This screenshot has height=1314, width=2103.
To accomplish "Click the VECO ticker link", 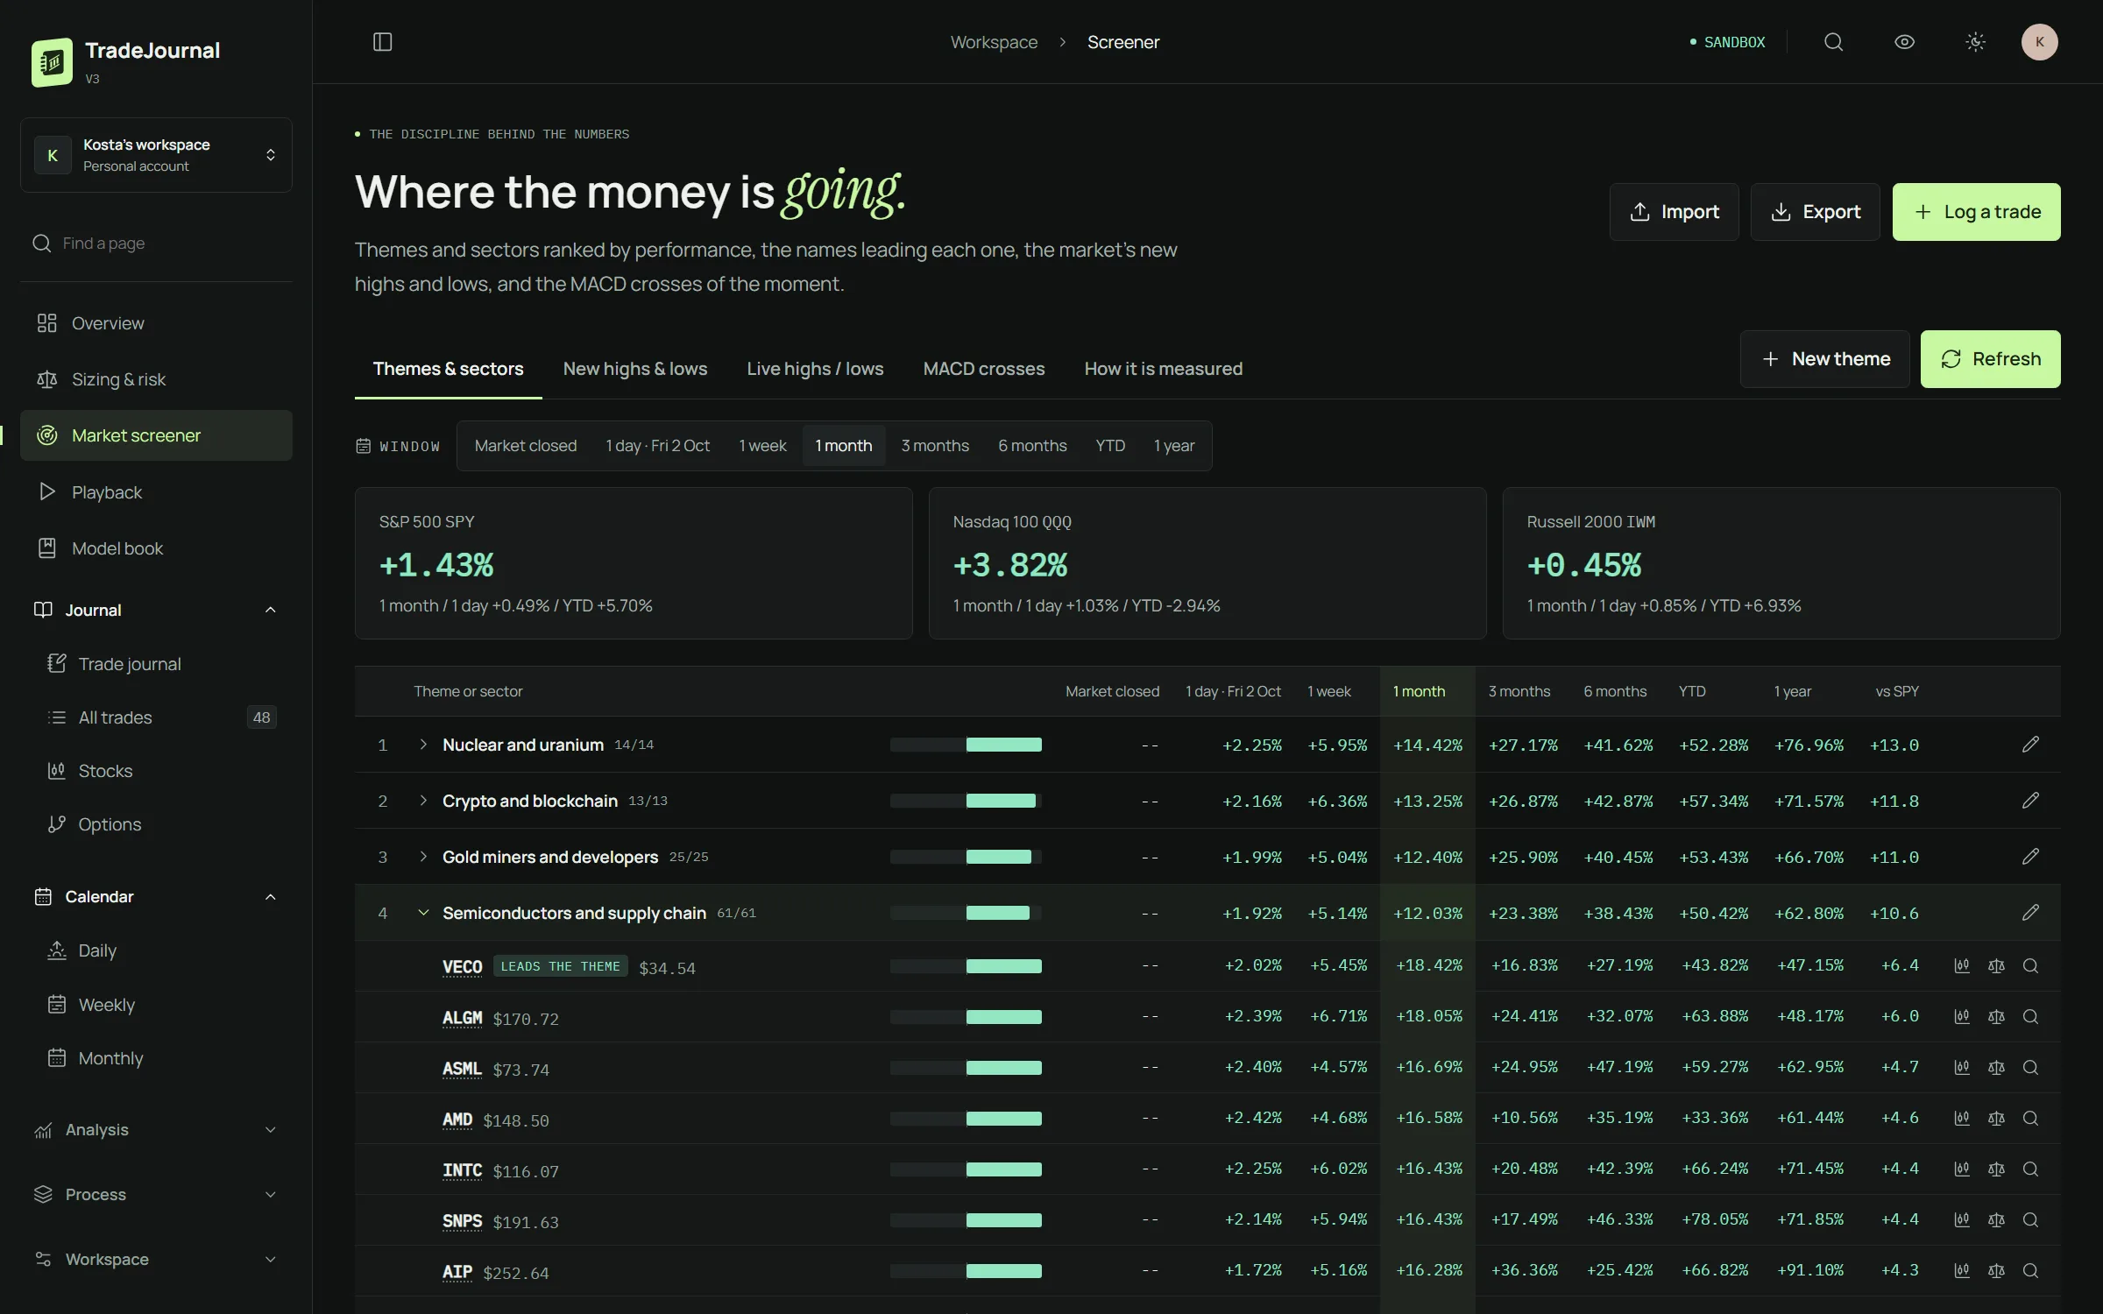I will 462,967.
